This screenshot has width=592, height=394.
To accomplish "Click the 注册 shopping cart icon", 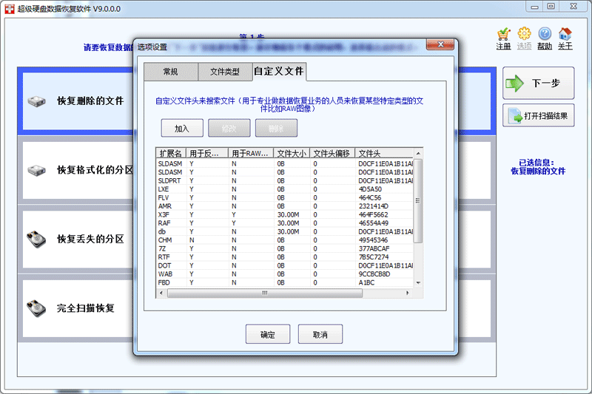I will (503, 35).
